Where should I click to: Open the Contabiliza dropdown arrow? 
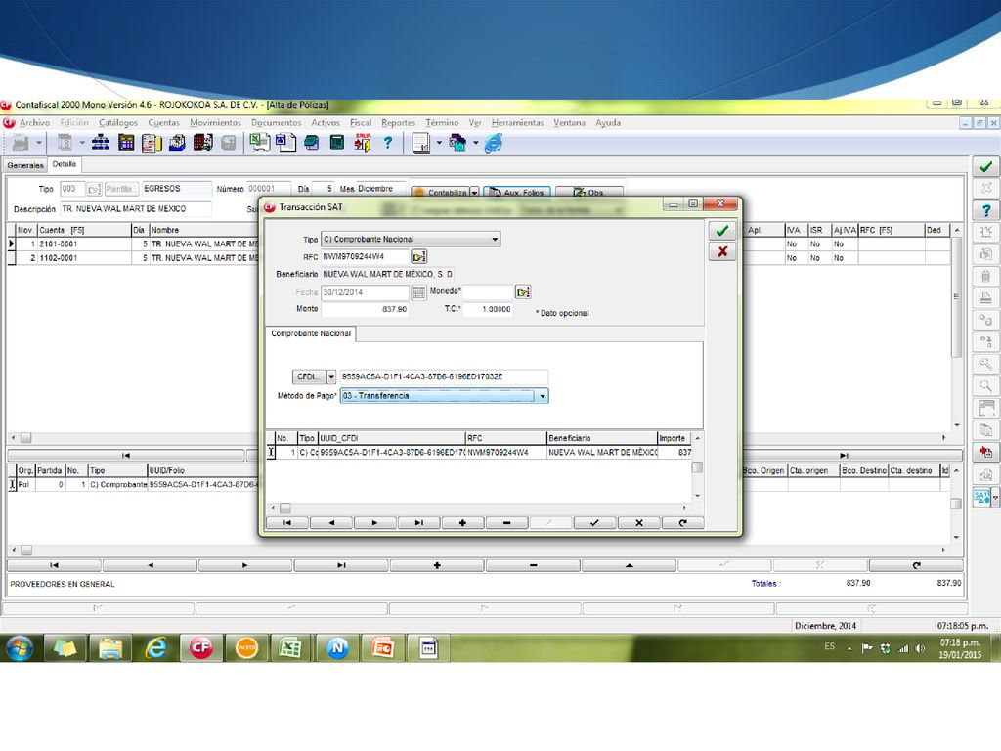point(474,193)
